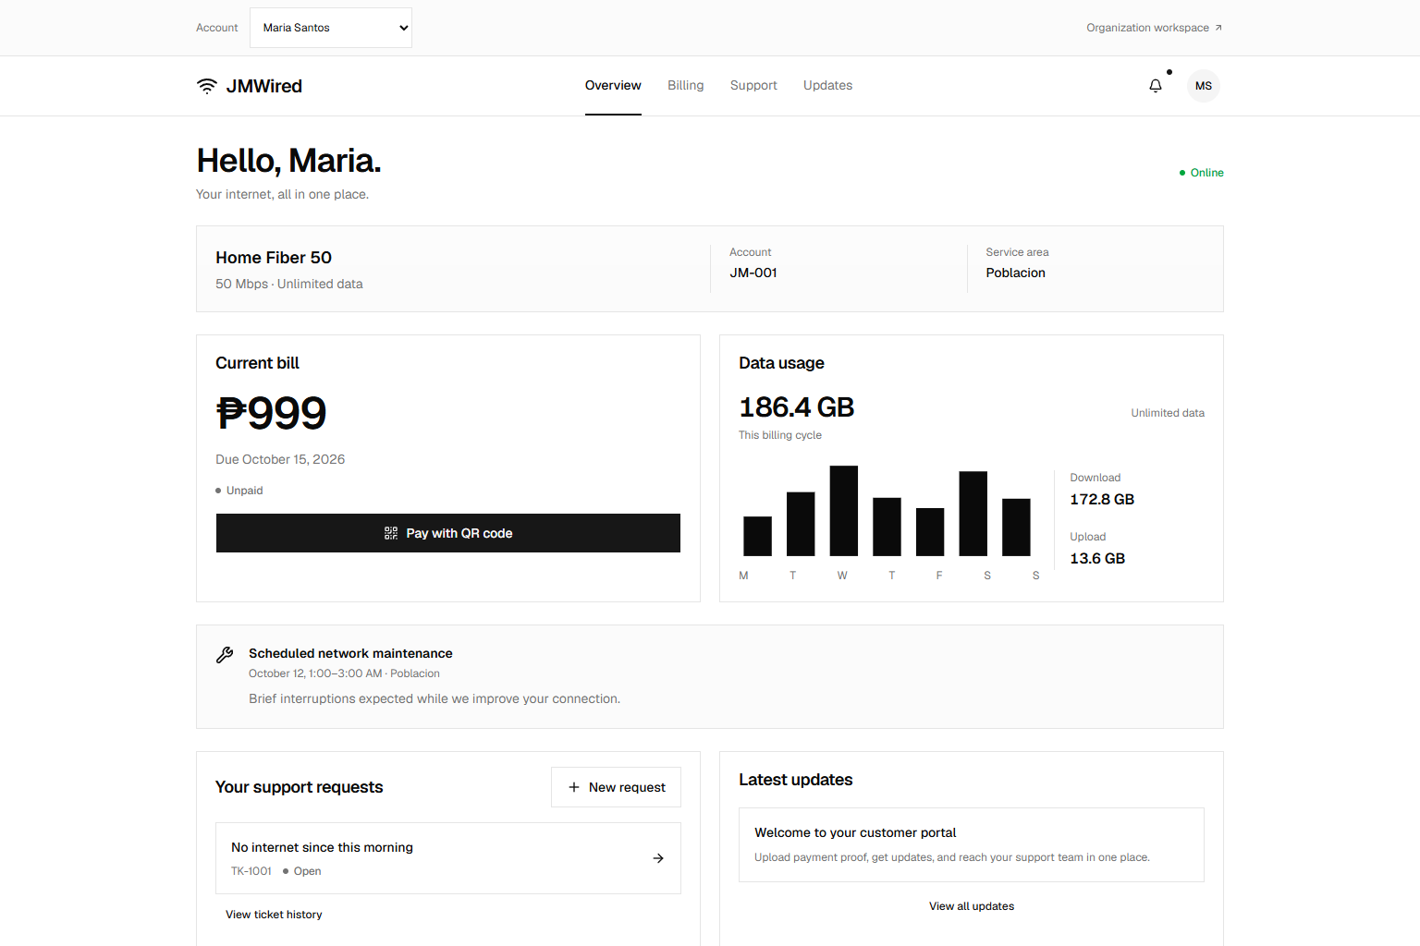1420x946 pixels.
Task: Open the Organization workspace link
Action: pyautogui.click(x=1155, y=28)
